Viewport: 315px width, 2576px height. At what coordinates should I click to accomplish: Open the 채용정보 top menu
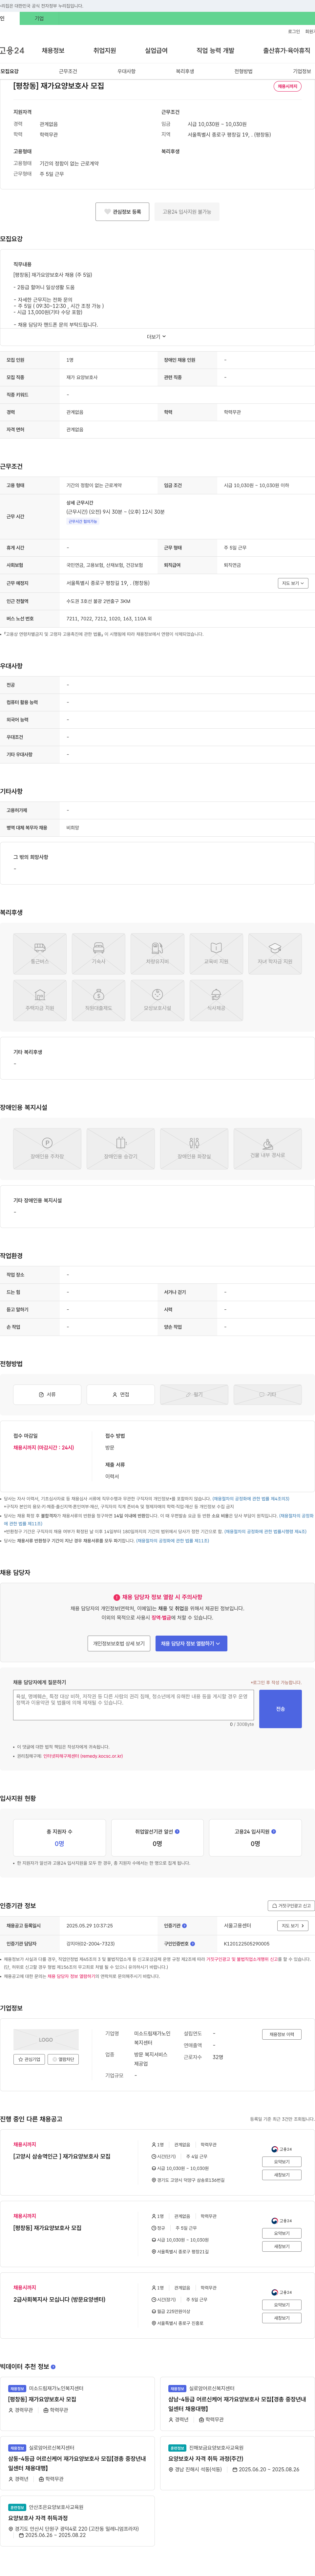[x=53, y=50]
